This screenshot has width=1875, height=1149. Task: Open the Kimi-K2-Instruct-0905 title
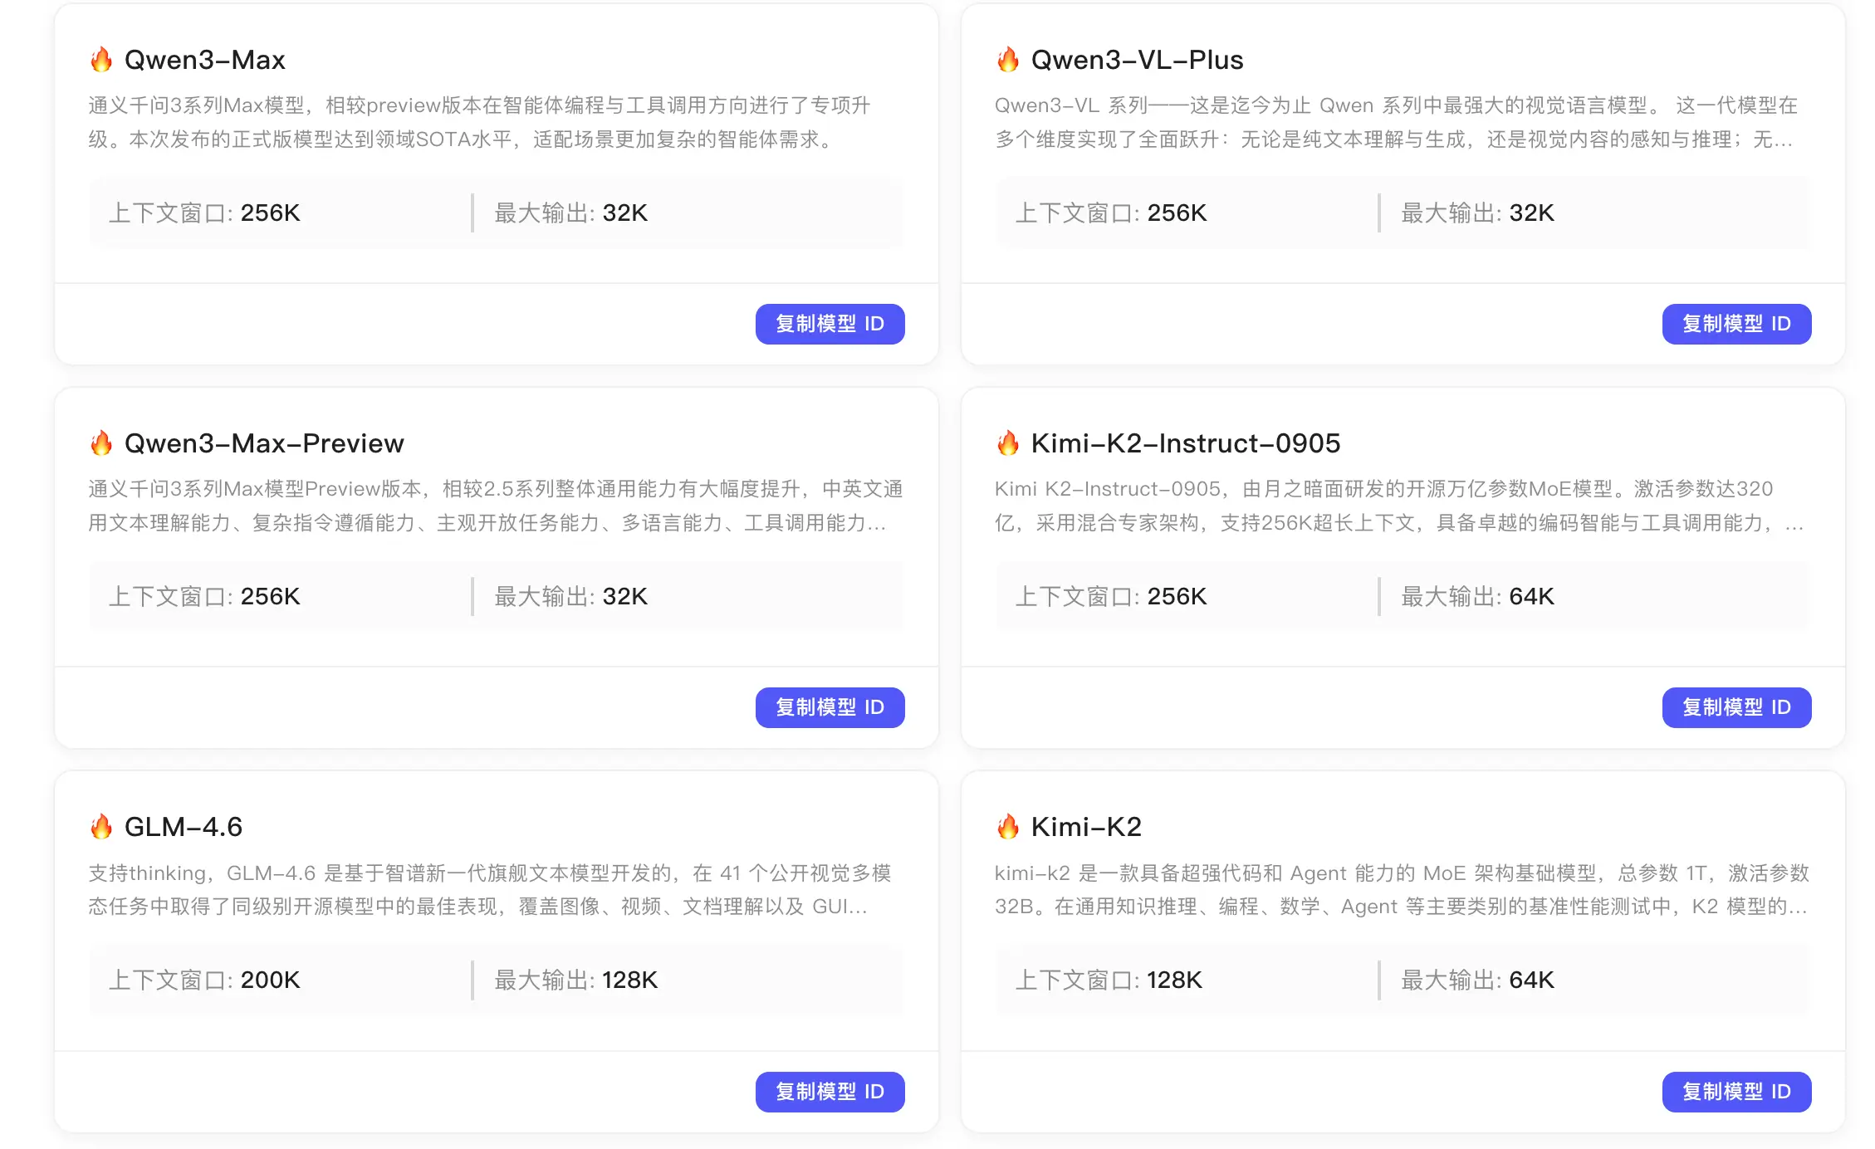(1185, 443)
